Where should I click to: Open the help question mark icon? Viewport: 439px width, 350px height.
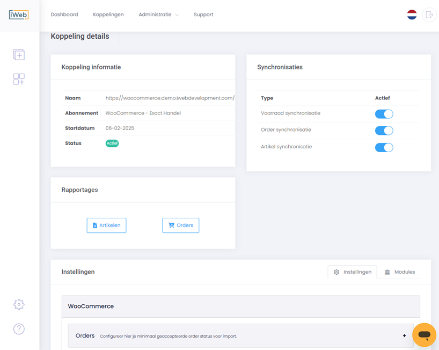click(19, 328)
